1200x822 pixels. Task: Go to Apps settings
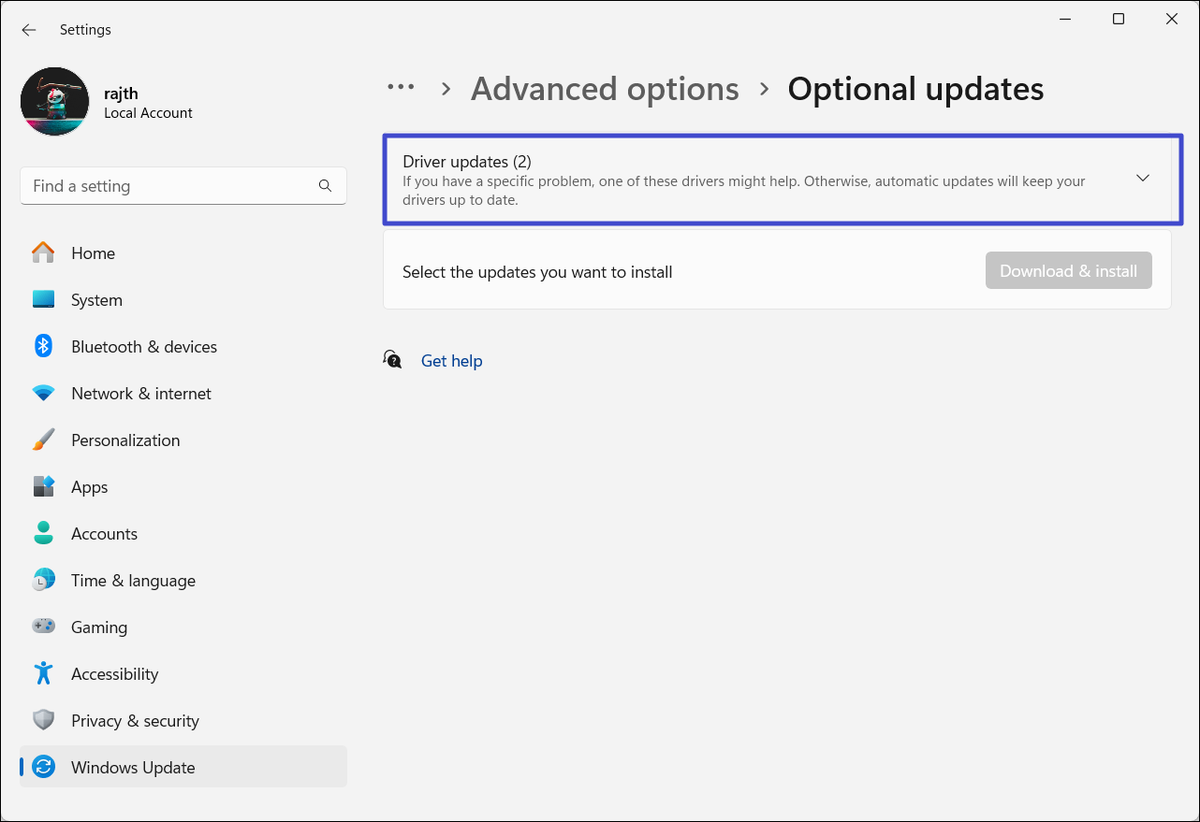coord(90,487)
